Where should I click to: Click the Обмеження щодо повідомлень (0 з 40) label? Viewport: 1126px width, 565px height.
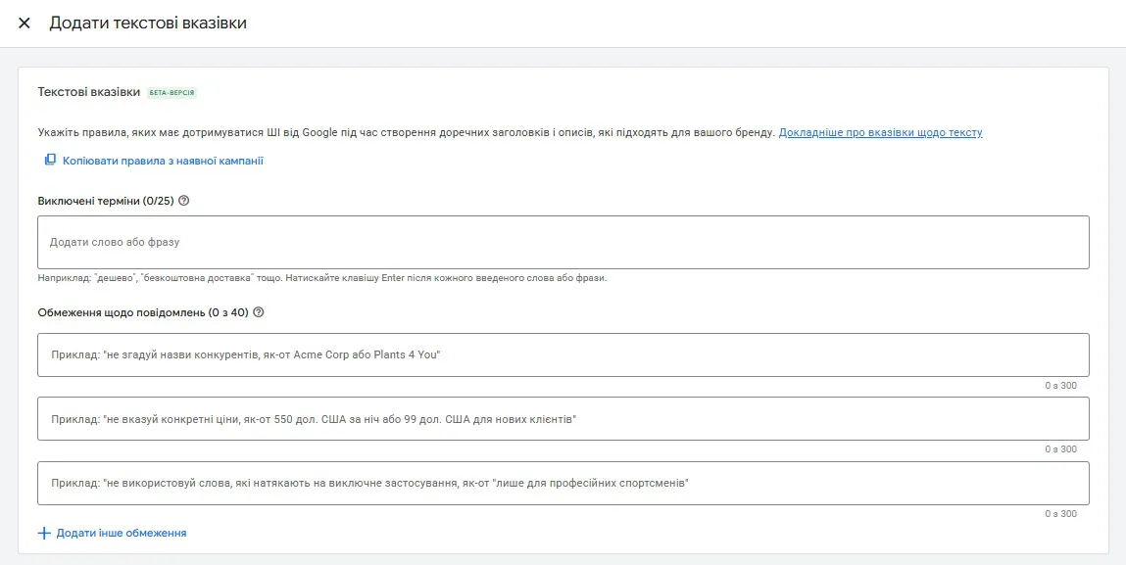143,312
